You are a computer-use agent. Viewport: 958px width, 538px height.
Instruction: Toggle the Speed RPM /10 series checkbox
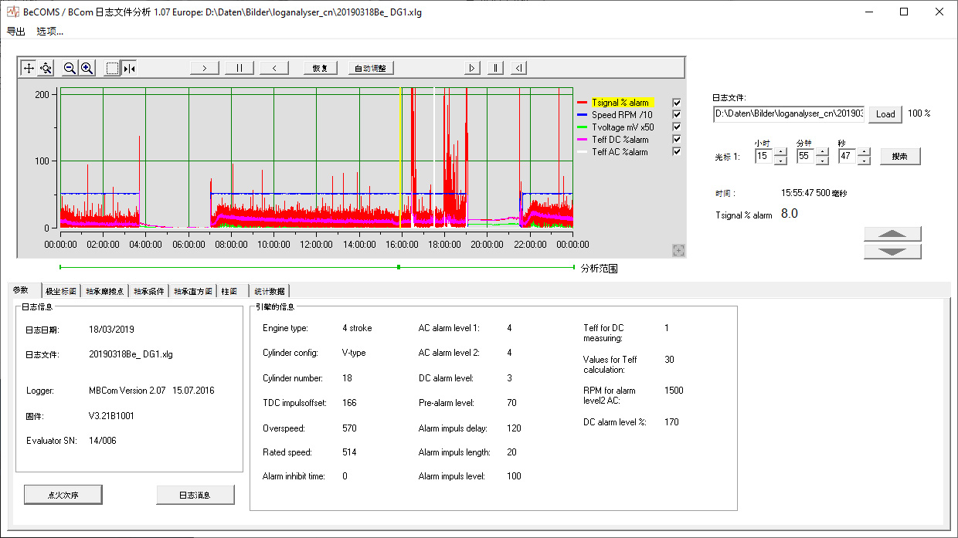point(677,115)
